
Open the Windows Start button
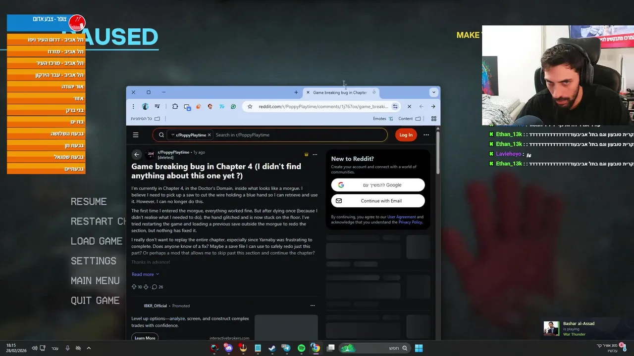point(419,348)
